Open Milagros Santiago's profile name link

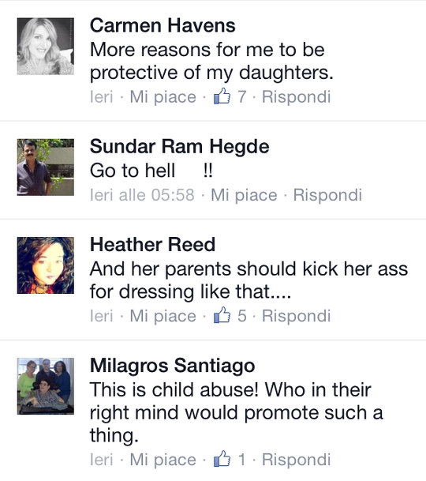[173, 366]
